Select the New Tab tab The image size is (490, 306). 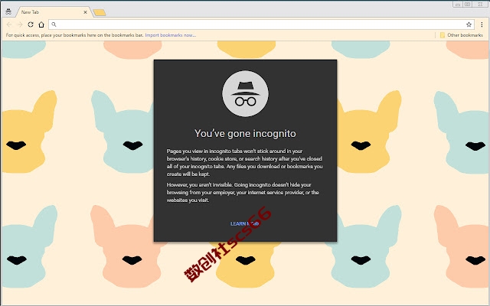click(x=53, y=12)
